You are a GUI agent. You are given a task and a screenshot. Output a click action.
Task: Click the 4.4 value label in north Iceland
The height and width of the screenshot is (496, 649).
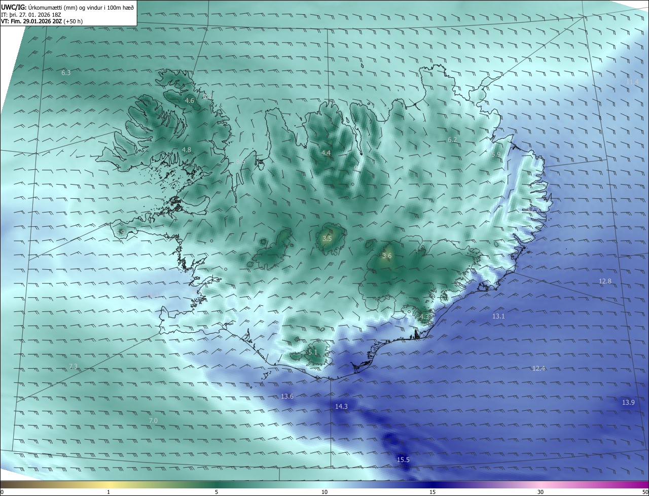click(x=326, y=153)
